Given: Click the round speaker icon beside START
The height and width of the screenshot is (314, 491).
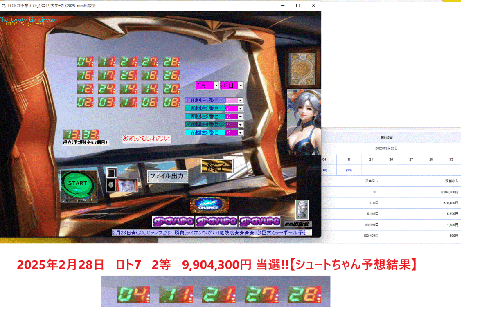Looking at the screenshot, I should tap(111, 185).
